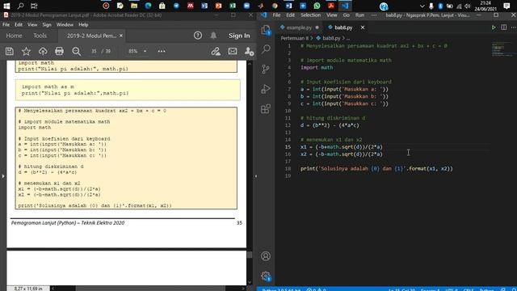Click the Acrobat vertical scrollbar thumb
The width and height of the screenshot is (517, 291).
250,255
